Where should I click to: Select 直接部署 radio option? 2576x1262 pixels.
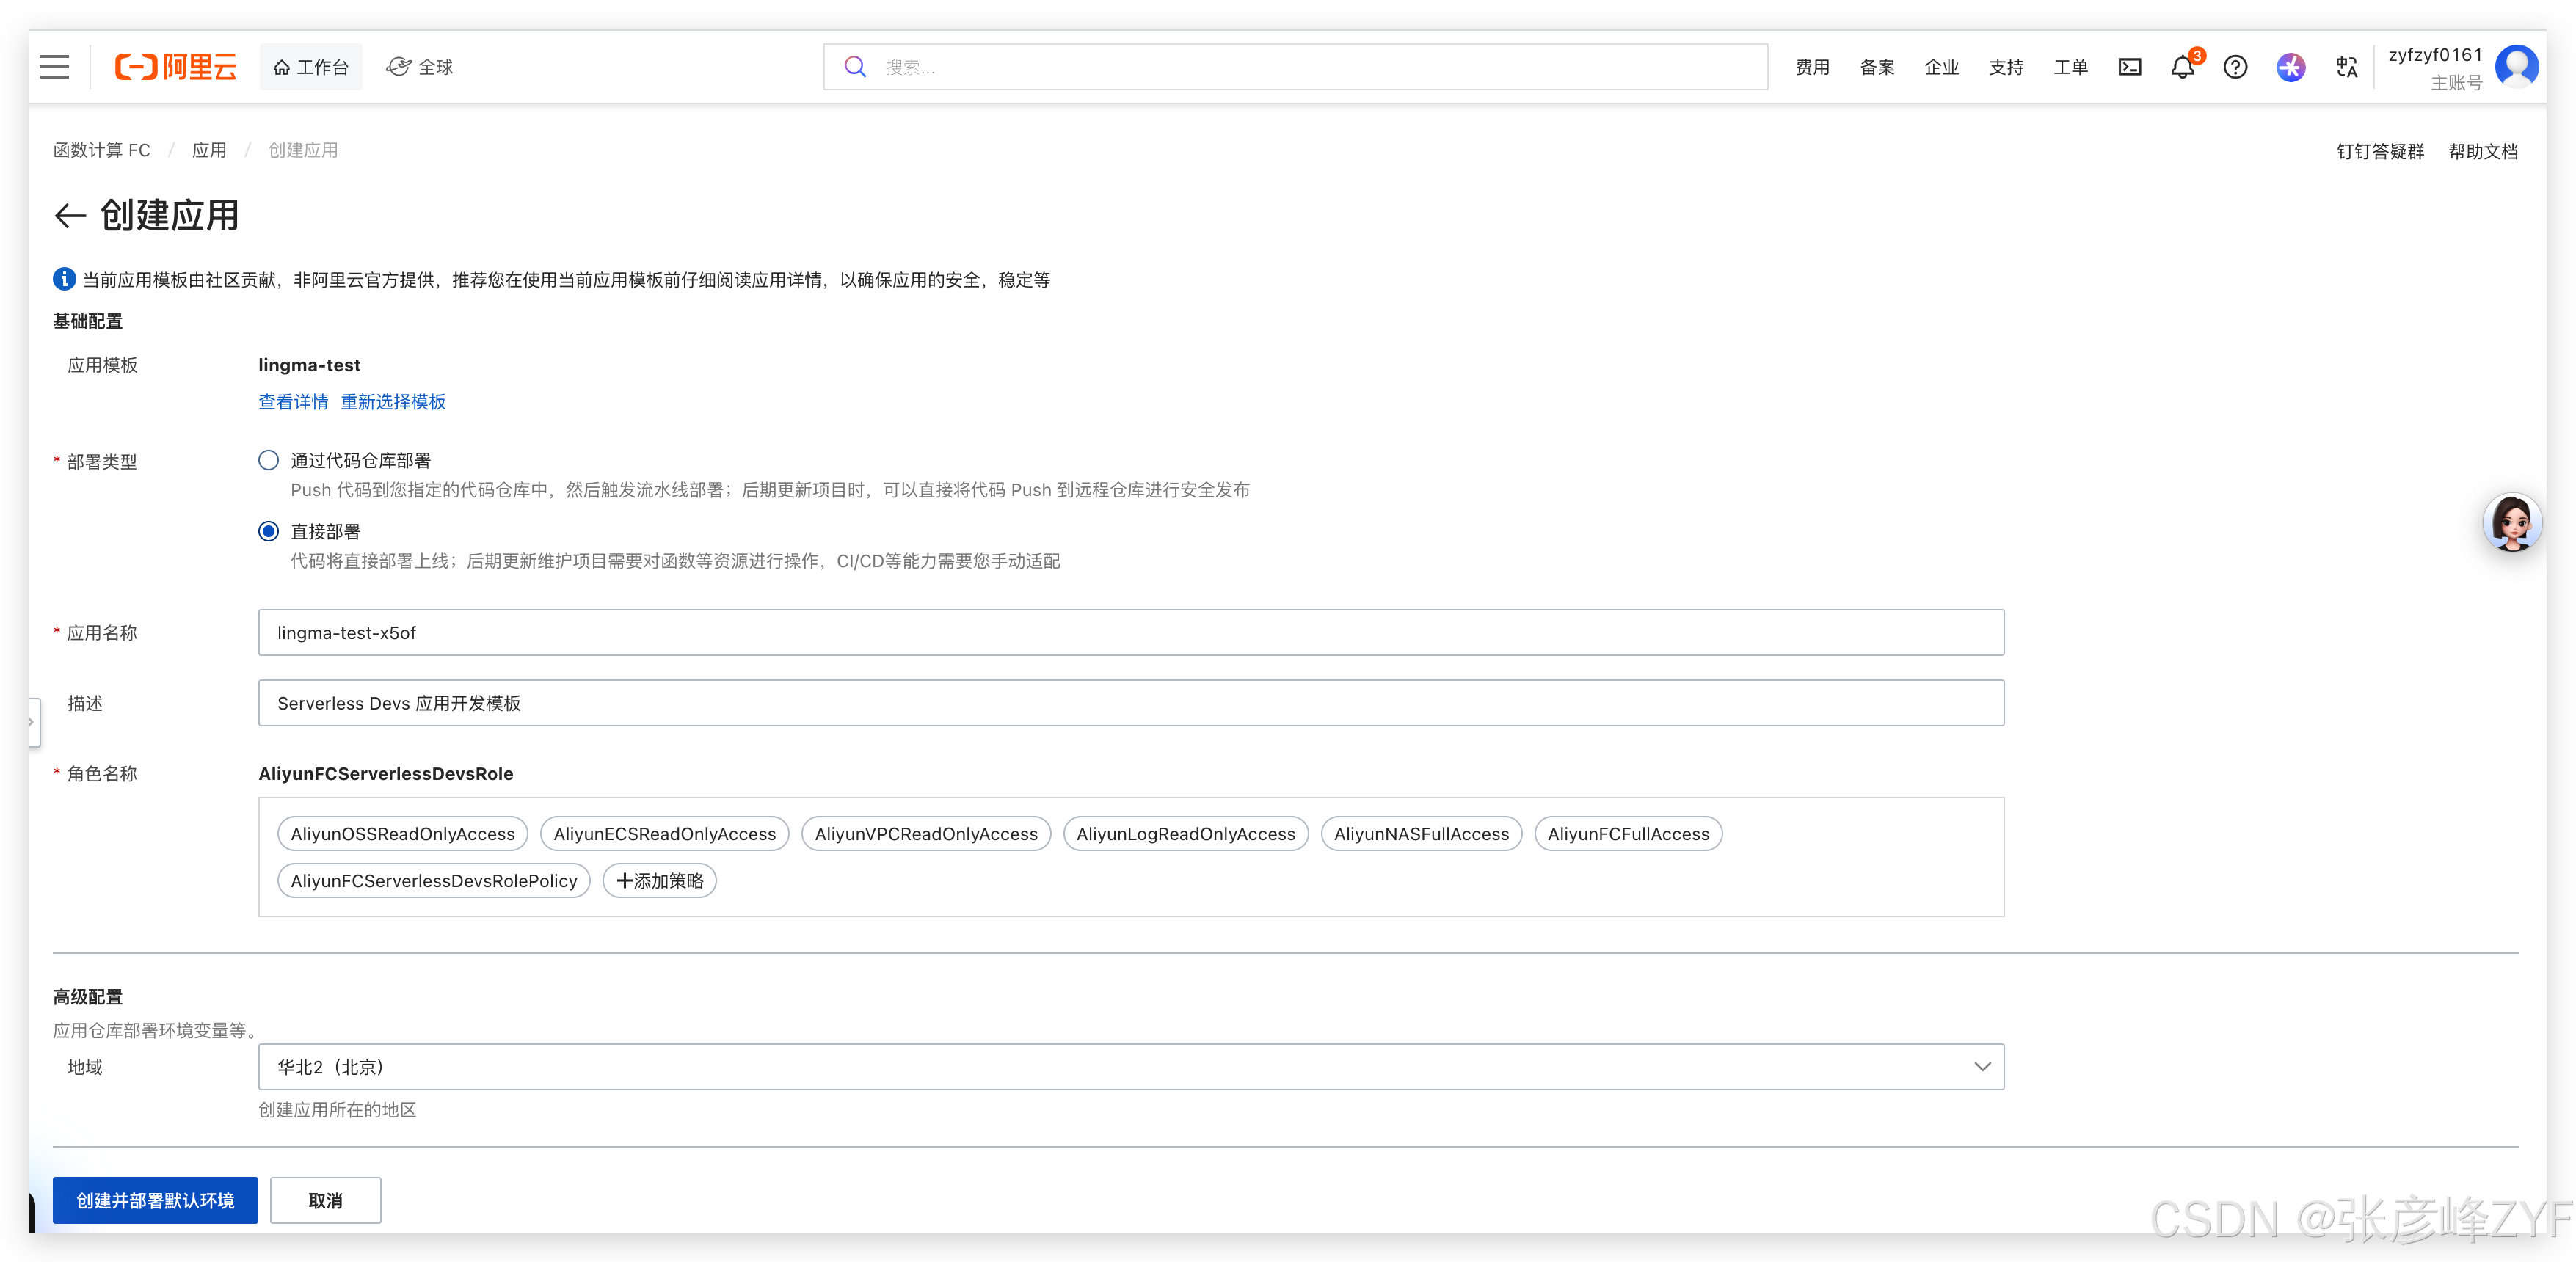click(x=268, y=531)
